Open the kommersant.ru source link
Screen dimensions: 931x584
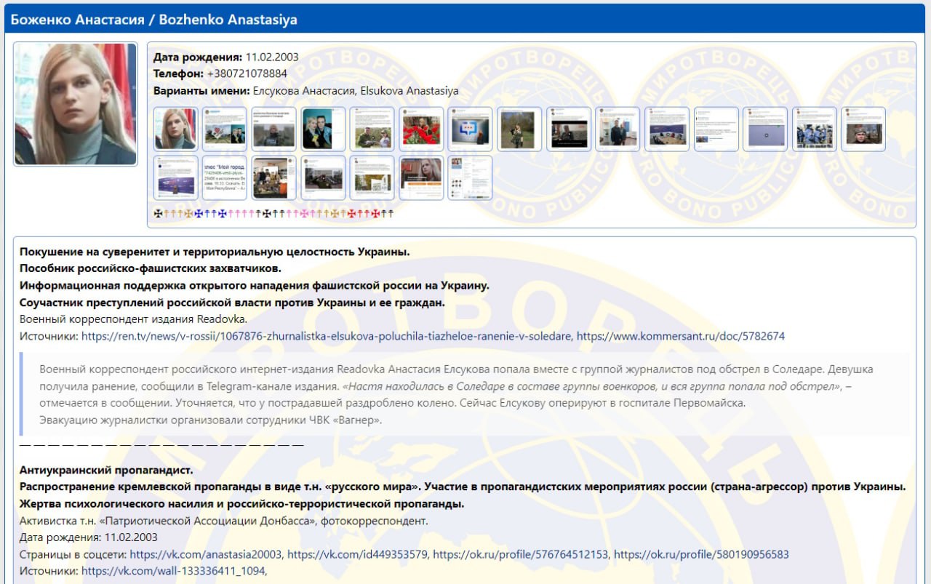point(681,336)
